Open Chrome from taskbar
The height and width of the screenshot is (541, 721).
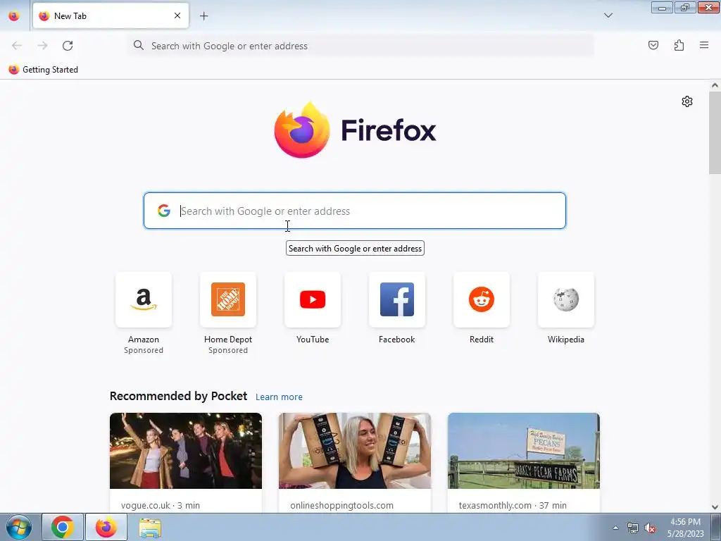pyautogui.click(x=63, y=527)
